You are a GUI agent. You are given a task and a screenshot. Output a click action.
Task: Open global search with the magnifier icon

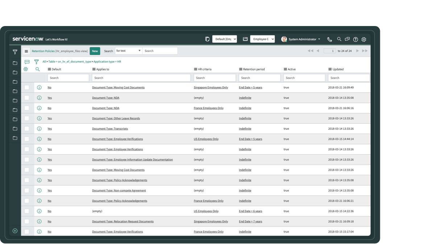339,39
